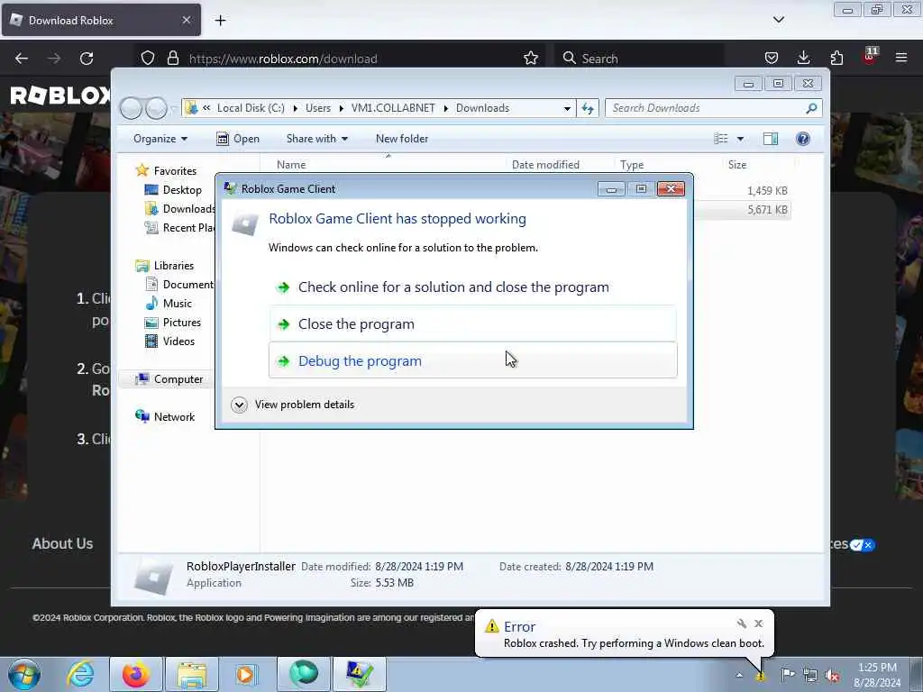Open Firefox extensions puzzle icon
This screenshot has width=923, height=692.
(836, 59)
